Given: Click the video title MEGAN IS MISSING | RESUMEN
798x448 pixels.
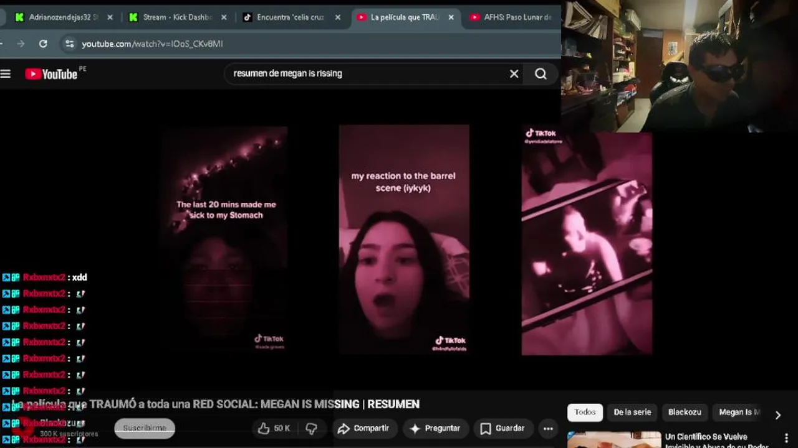Looking at the screenshot, I should pyautogui.click(x=216, y=404).
